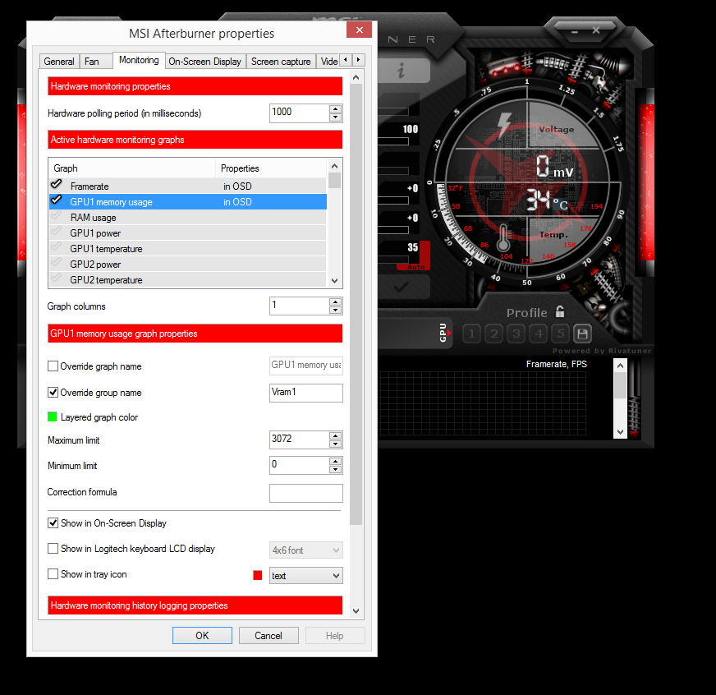Increase Minimum limit value

(x=335, y=461)
